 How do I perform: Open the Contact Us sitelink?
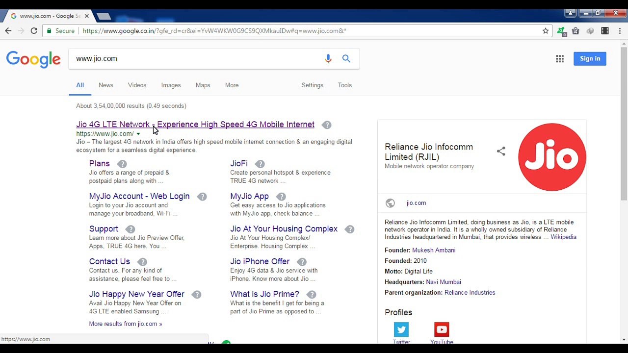109,261
